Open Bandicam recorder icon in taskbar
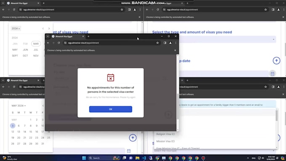The width and height of the screenshot is (286, 161). click(x=203, y=158)
